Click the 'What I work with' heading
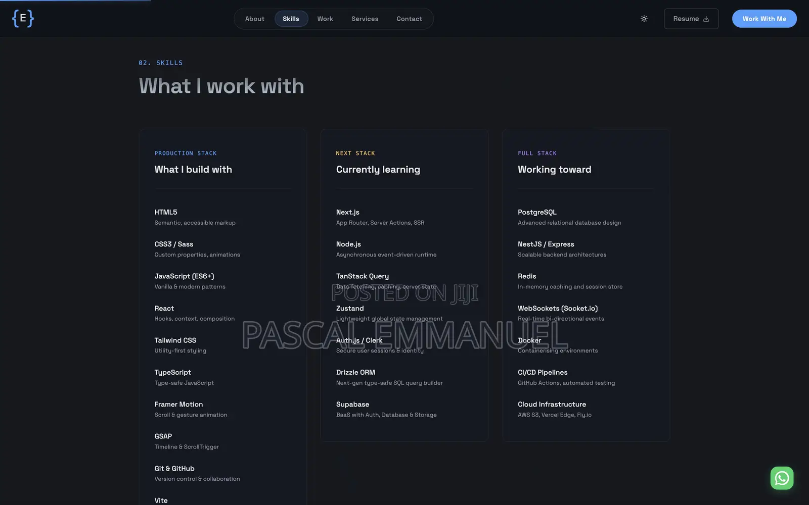This screenshot has width=809, height=505. (221, 86)
